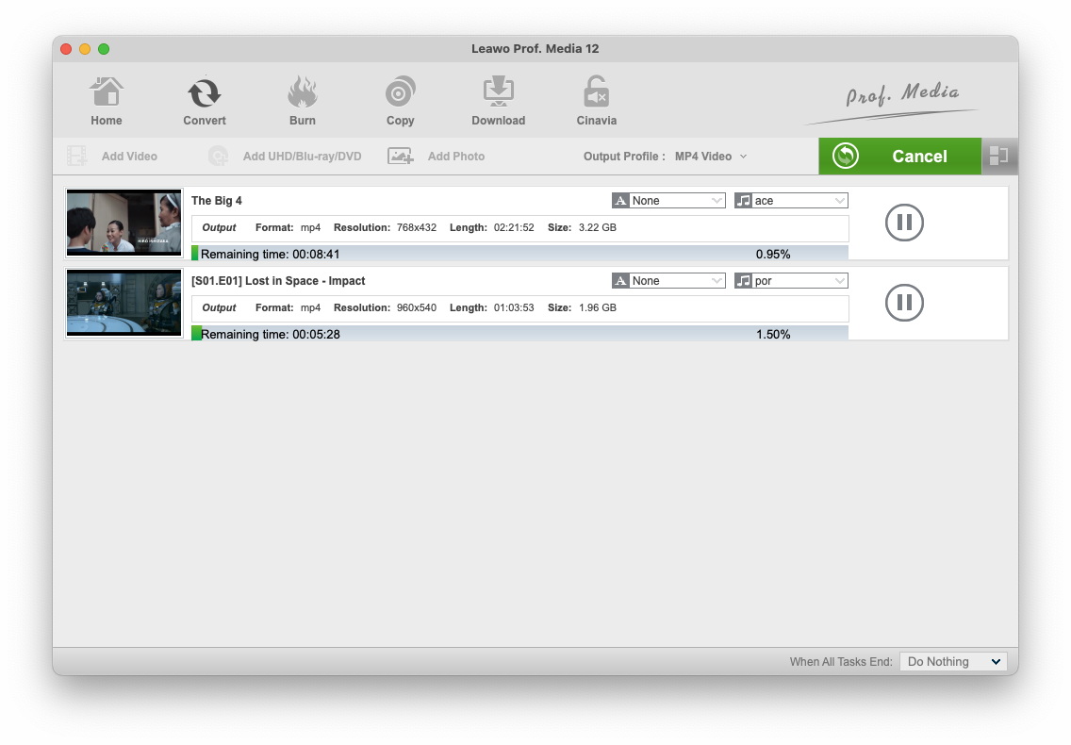
Task: Click Add Photo label
Action: (456, 156)
